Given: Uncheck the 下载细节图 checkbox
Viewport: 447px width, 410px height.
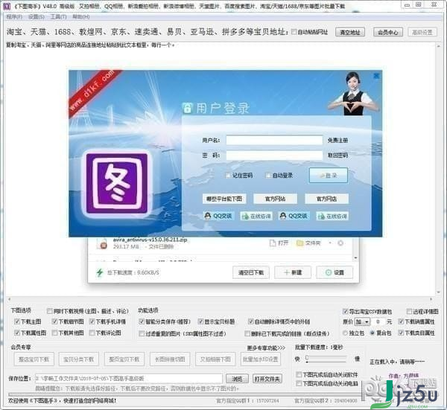Looking at the screenshot, I should pos(54,321).
